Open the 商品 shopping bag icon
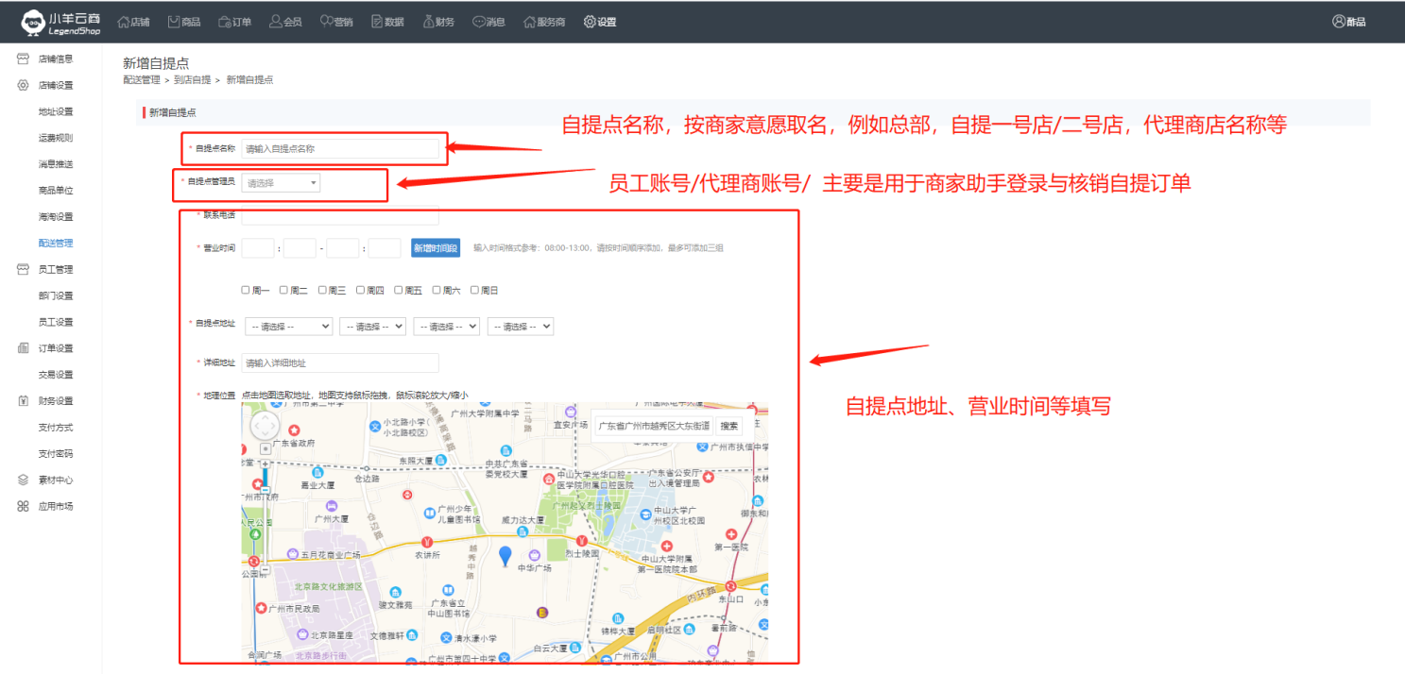 174,22
